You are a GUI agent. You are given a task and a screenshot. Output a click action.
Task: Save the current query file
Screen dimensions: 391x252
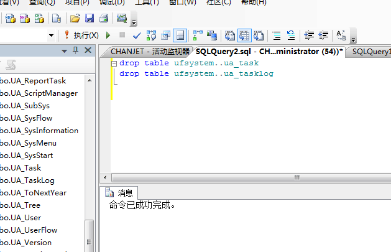tap(90, 19)
